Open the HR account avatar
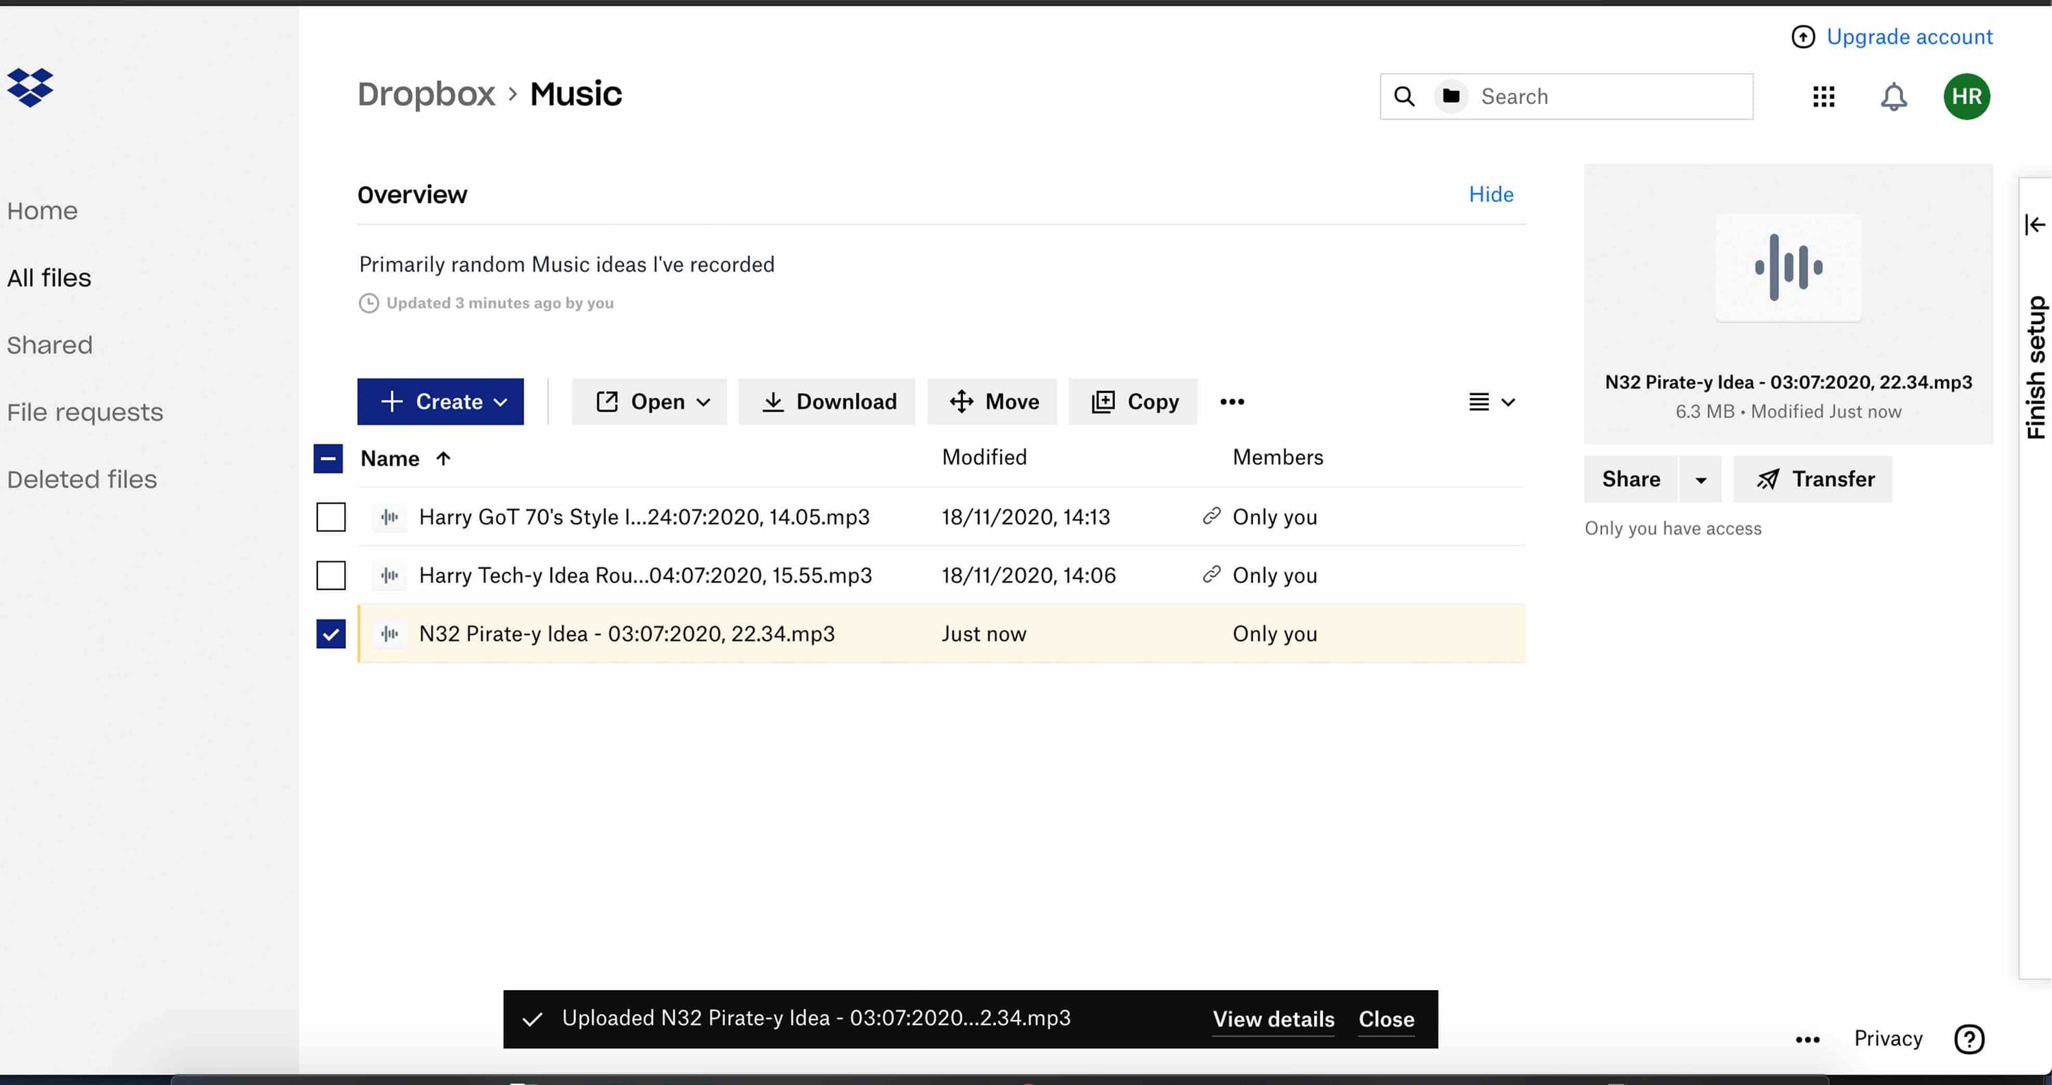The width and height of the screenshot is (2052, 1085). click(1966, 96)
